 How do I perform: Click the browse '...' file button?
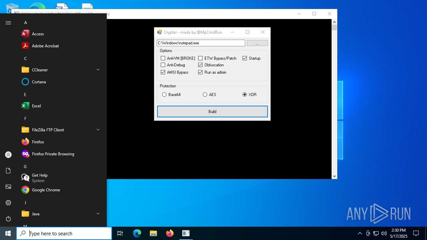pyautogui.click(x=257, y=43)
